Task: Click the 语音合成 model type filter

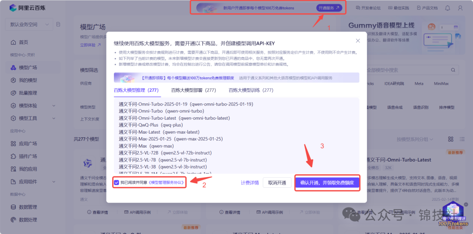Action: pyautogui.click(x=395, y=107)
